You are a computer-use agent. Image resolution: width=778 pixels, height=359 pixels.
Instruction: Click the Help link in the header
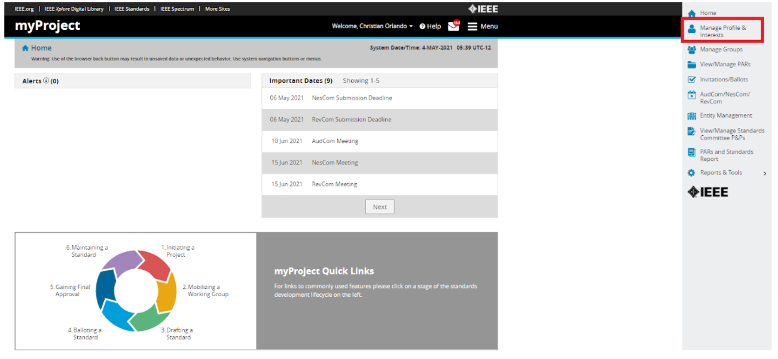pyautogui.click(x=434, y=26)
